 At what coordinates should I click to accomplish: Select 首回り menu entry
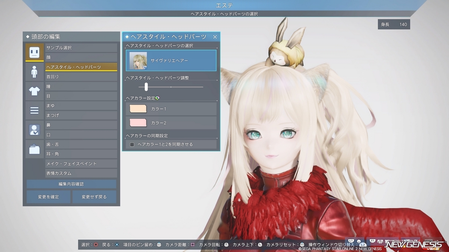(81, 77)
